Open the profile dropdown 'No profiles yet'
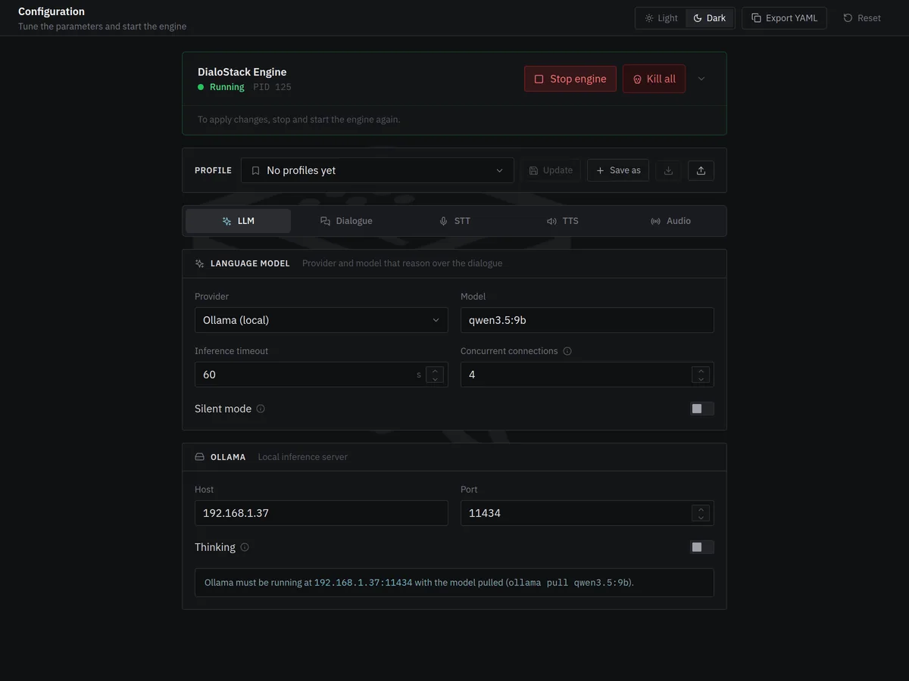 [377, 170]
